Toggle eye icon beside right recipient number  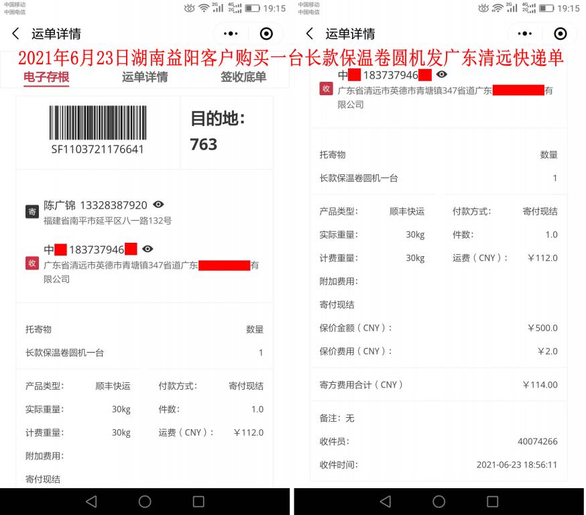(441, 75)
